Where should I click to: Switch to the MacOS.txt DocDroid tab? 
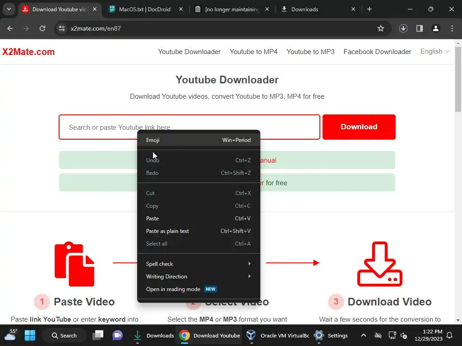pos(145,9)
